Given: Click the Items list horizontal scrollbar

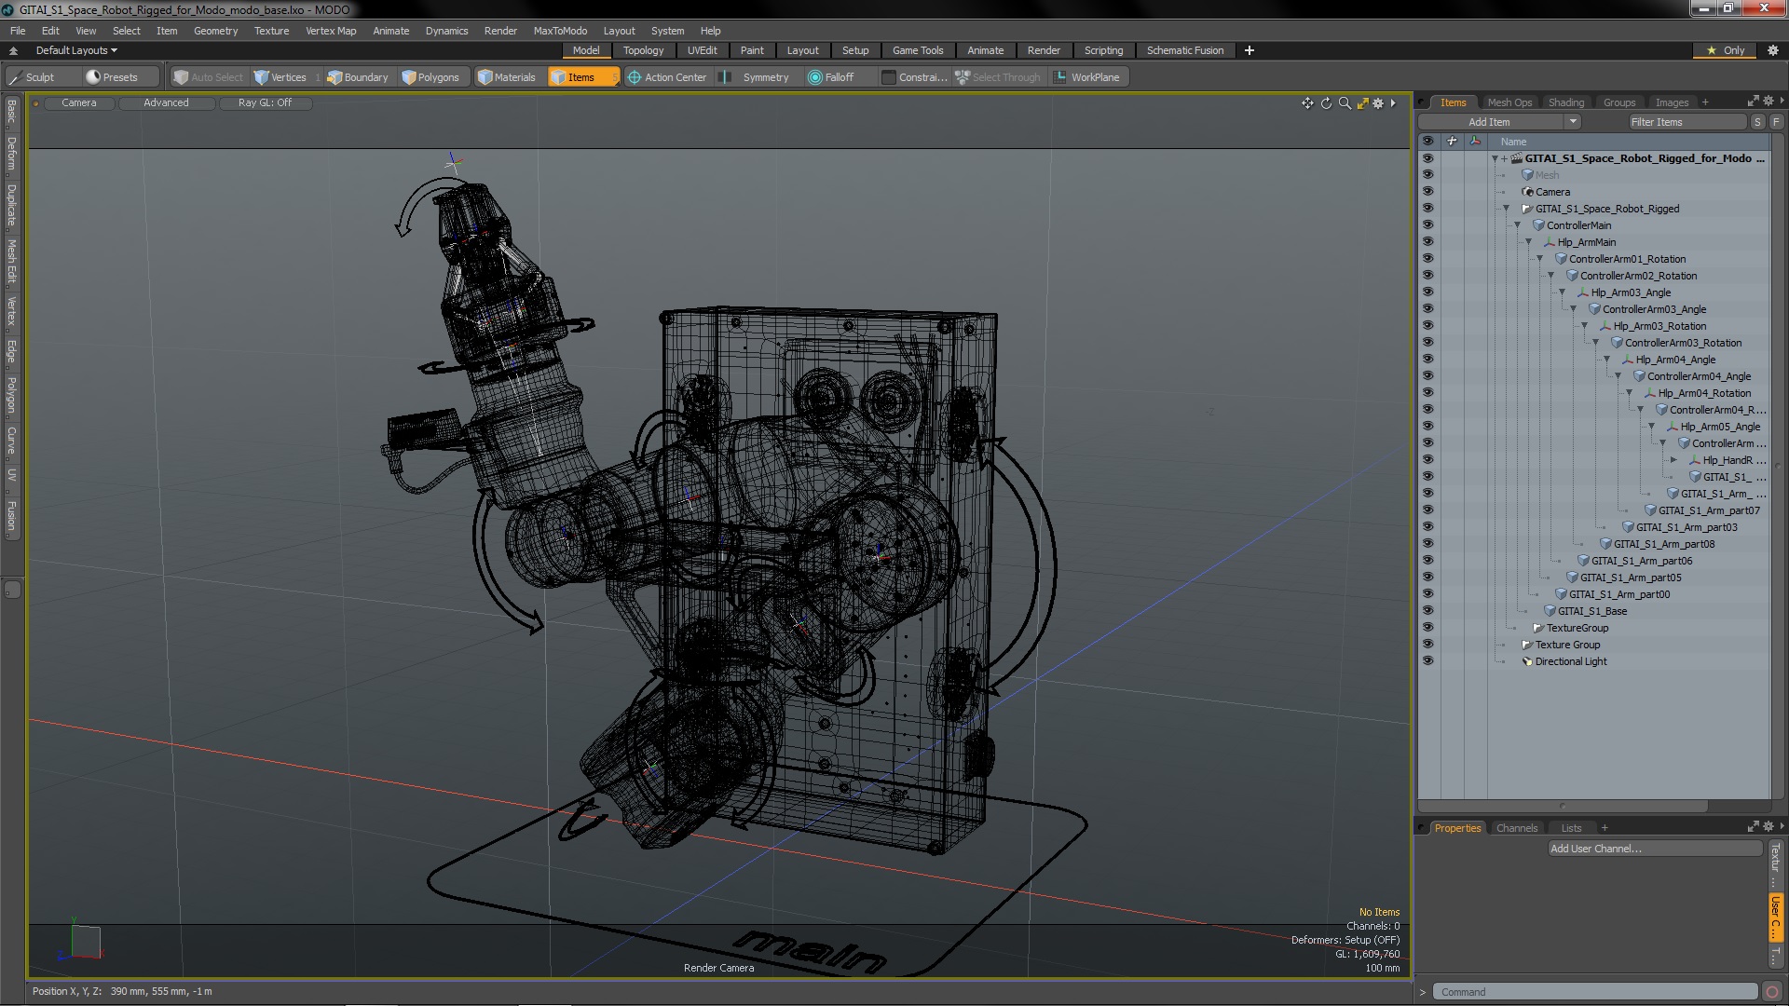Looking at the screenshot, I should pyautogui.click(x=1563, y=806).
